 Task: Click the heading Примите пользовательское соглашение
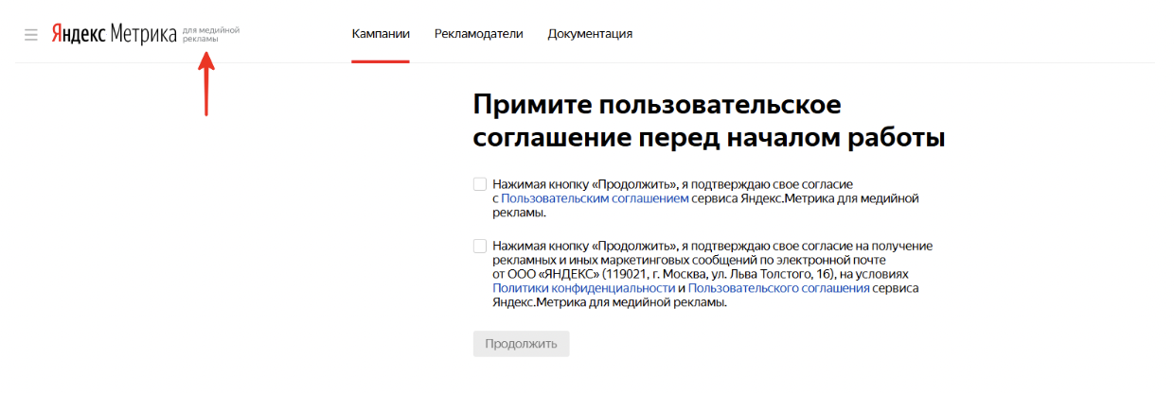[x=709, y=120]
